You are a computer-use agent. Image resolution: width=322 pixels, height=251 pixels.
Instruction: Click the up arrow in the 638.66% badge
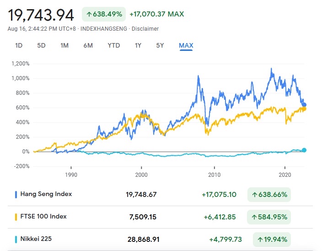click(255, 195)
